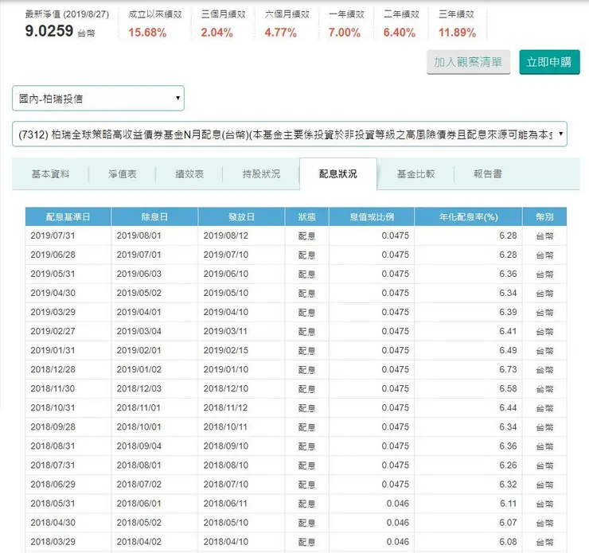This screenshot has width=589, height=553.
Task: Click the 發放日 column header
Action: [241, 217]
